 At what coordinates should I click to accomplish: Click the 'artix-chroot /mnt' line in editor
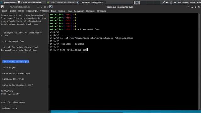14,41
